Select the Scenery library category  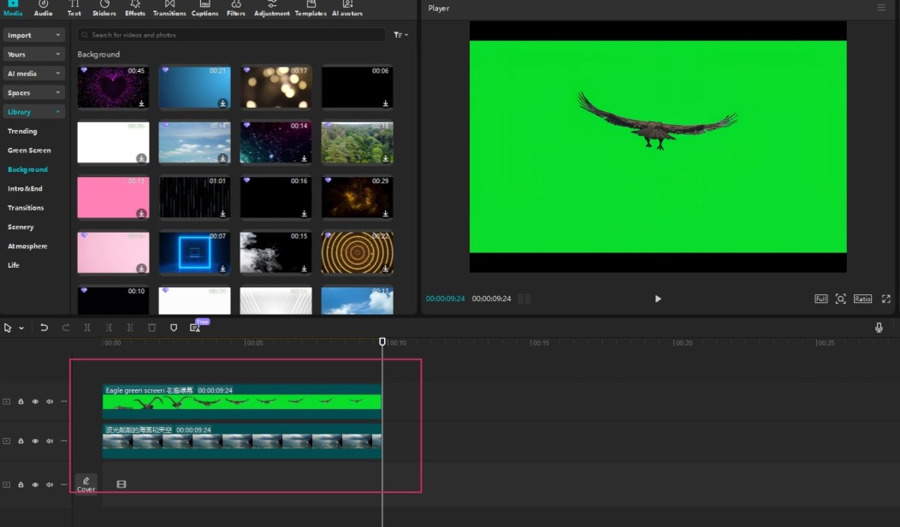pos(21,227)
